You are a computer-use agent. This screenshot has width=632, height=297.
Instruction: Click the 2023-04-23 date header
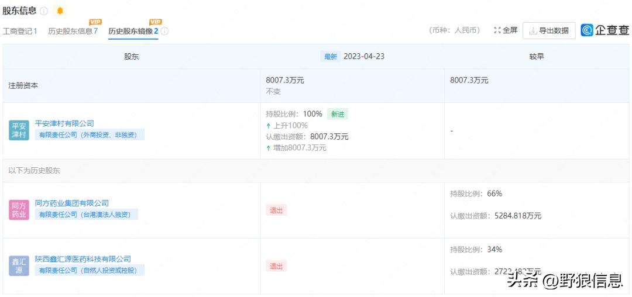(364, 57)
